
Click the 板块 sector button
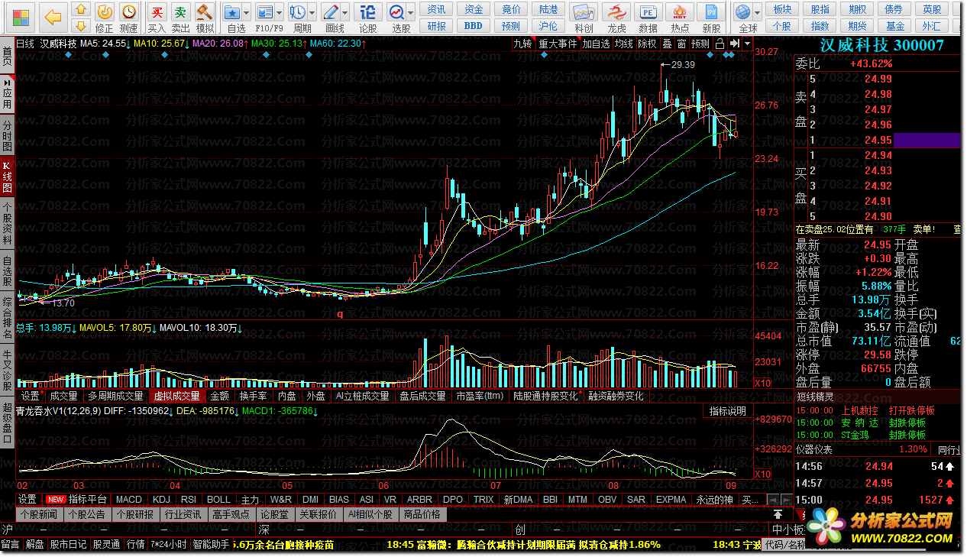pyautogui.click(x=782, y=9)
